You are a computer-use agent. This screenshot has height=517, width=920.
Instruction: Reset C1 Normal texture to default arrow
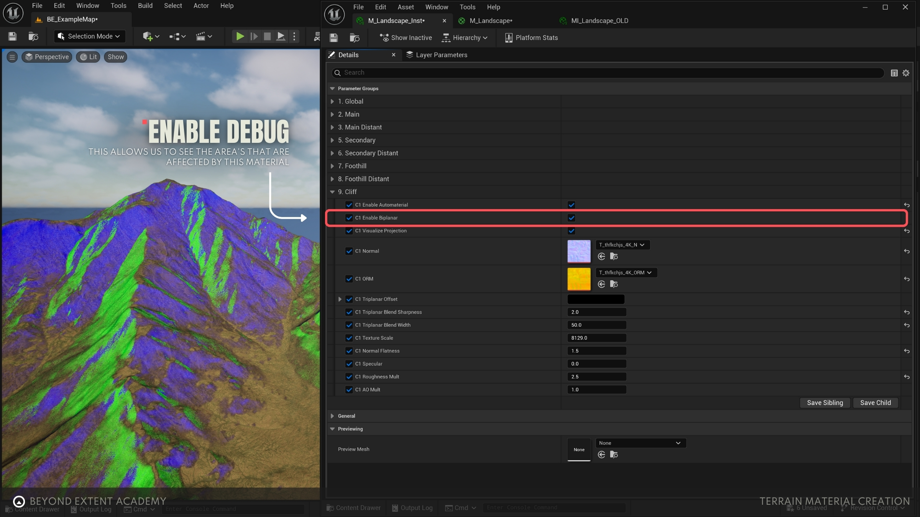pyautogui.click(x=907, y=251)
